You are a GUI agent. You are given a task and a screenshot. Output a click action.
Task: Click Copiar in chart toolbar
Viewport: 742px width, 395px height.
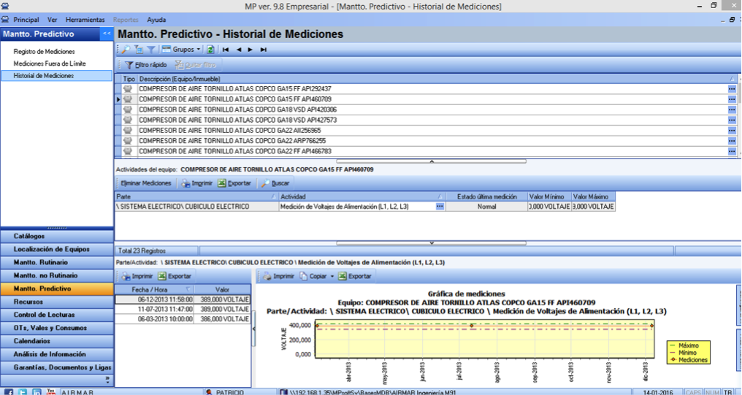point(313,276)
